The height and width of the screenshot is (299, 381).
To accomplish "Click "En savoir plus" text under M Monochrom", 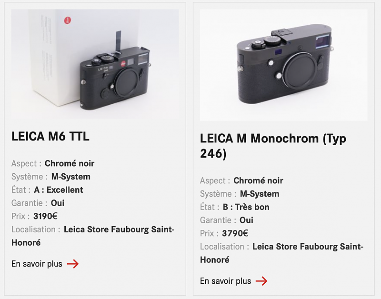I will [x=225, y=281].
